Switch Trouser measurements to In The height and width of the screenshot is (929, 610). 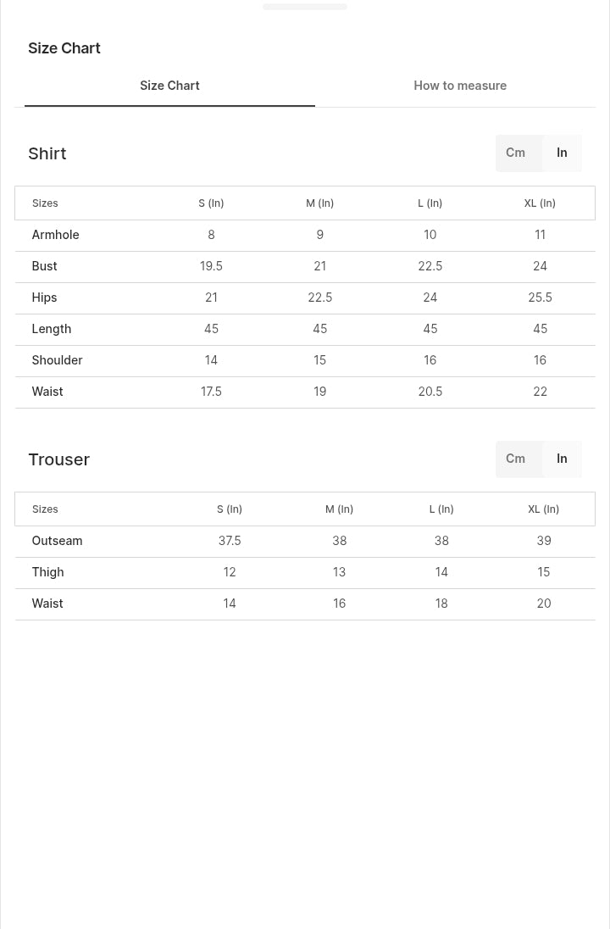coord(562,459)
